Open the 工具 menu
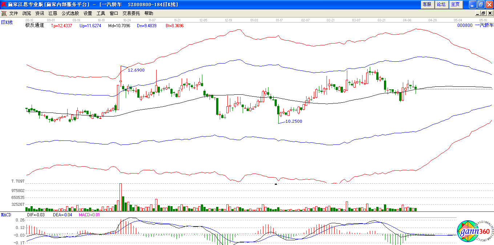The width and height of the screenshot is (494, 245). tap(101, 13)
